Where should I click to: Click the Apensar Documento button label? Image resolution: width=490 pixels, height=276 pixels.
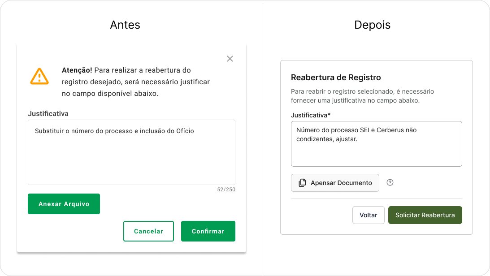341,183
